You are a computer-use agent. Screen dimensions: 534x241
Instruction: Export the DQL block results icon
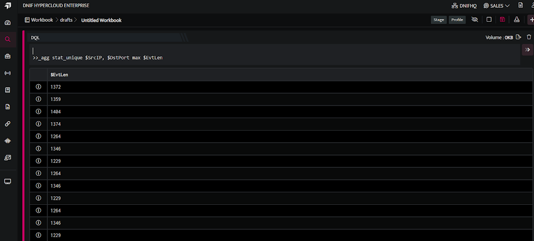coord(518,37)
